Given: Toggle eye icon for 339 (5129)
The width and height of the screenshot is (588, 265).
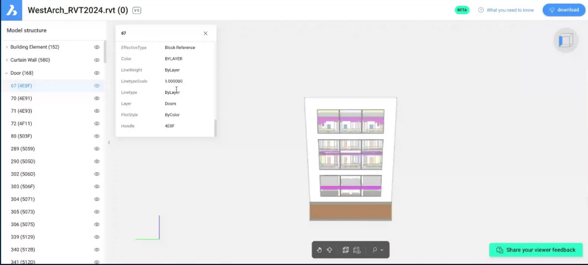Looking at the screenshot, I should pyautogui.click(x=97, y=237).
